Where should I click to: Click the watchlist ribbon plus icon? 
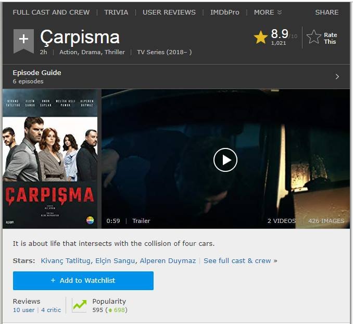23,40
